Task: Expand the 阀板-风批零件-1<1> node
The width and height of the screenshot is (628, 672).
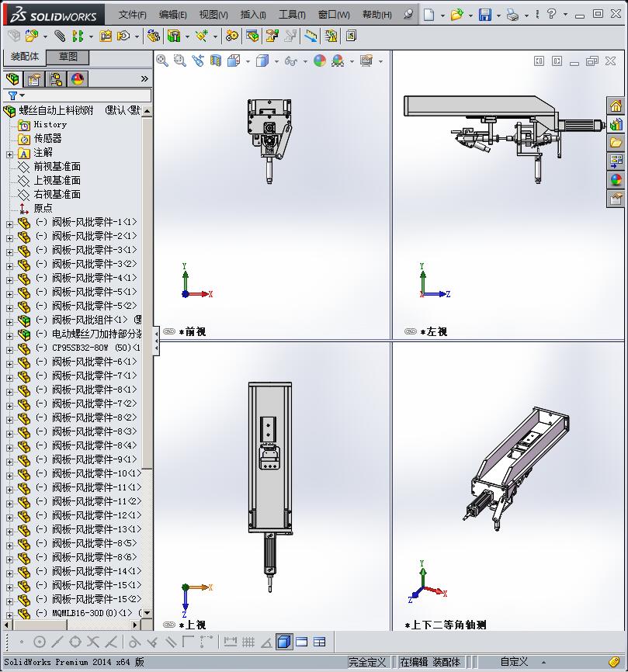Action: (x=9, y=224)
